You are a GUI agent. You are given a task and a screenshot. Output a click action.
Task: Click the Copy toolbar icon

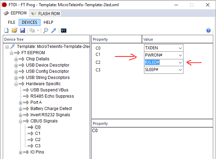32,30
